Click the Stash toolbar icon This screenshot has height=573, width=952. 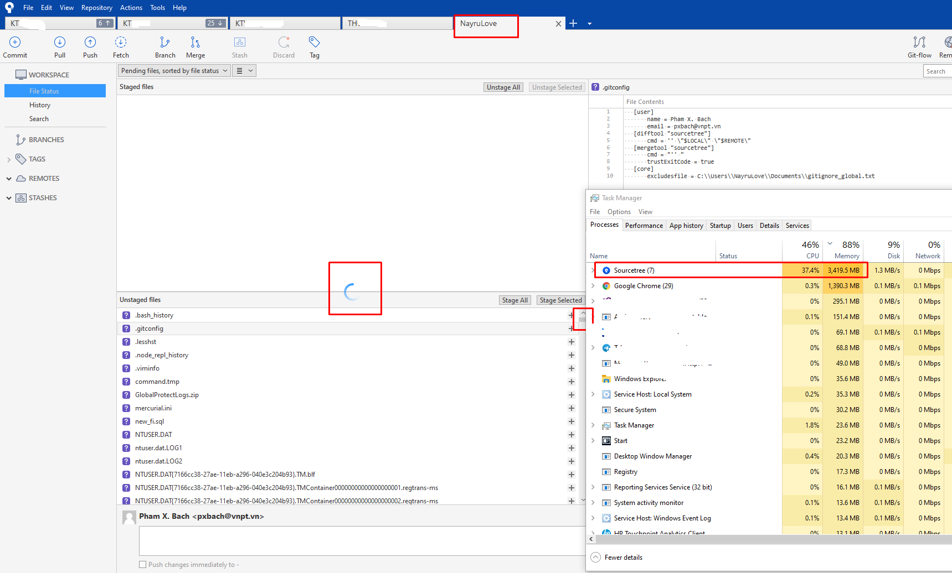pyautogui.click(x=240, y=42)
